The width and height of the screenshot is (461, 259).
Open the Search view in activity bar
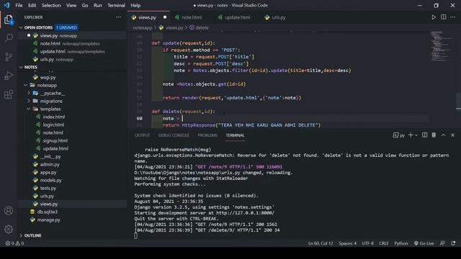tap(9, 37)
